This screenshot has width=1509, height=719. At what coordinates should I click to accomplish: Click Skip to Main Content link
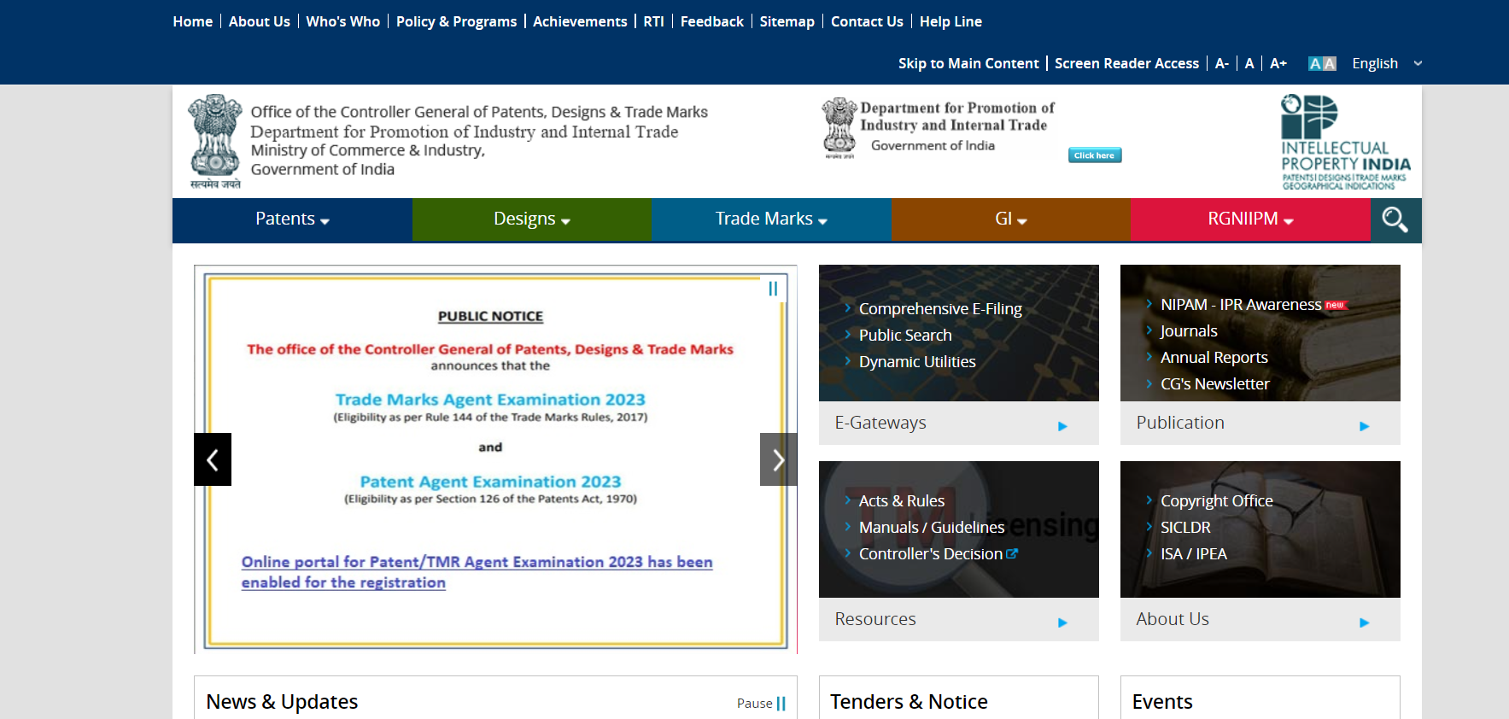(968, 63)
